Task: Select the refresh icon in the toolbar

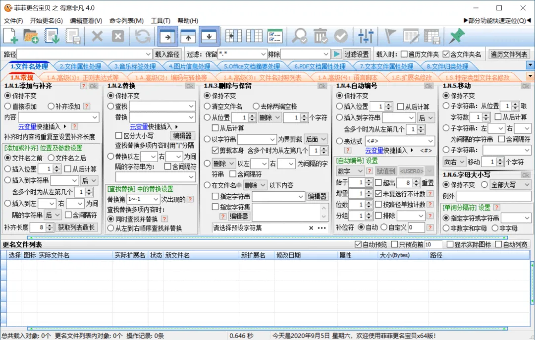Action: click(x=141, y=36)
